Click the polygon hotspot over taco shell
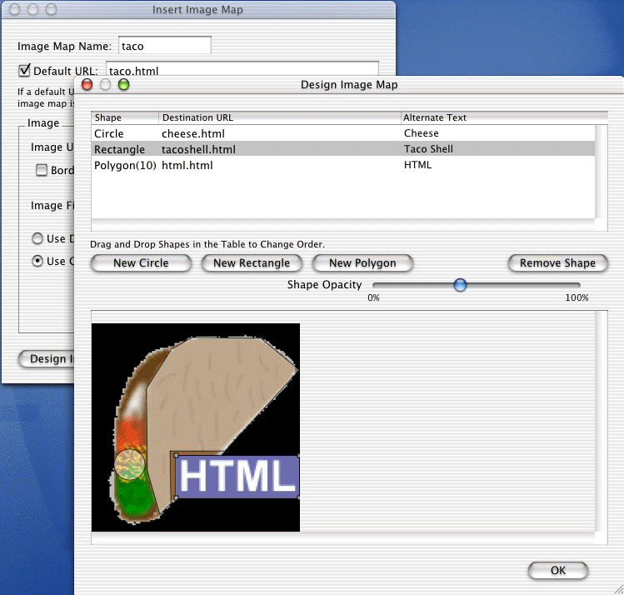The width and height of the screenshot is (624, 595). click(215, 398)
